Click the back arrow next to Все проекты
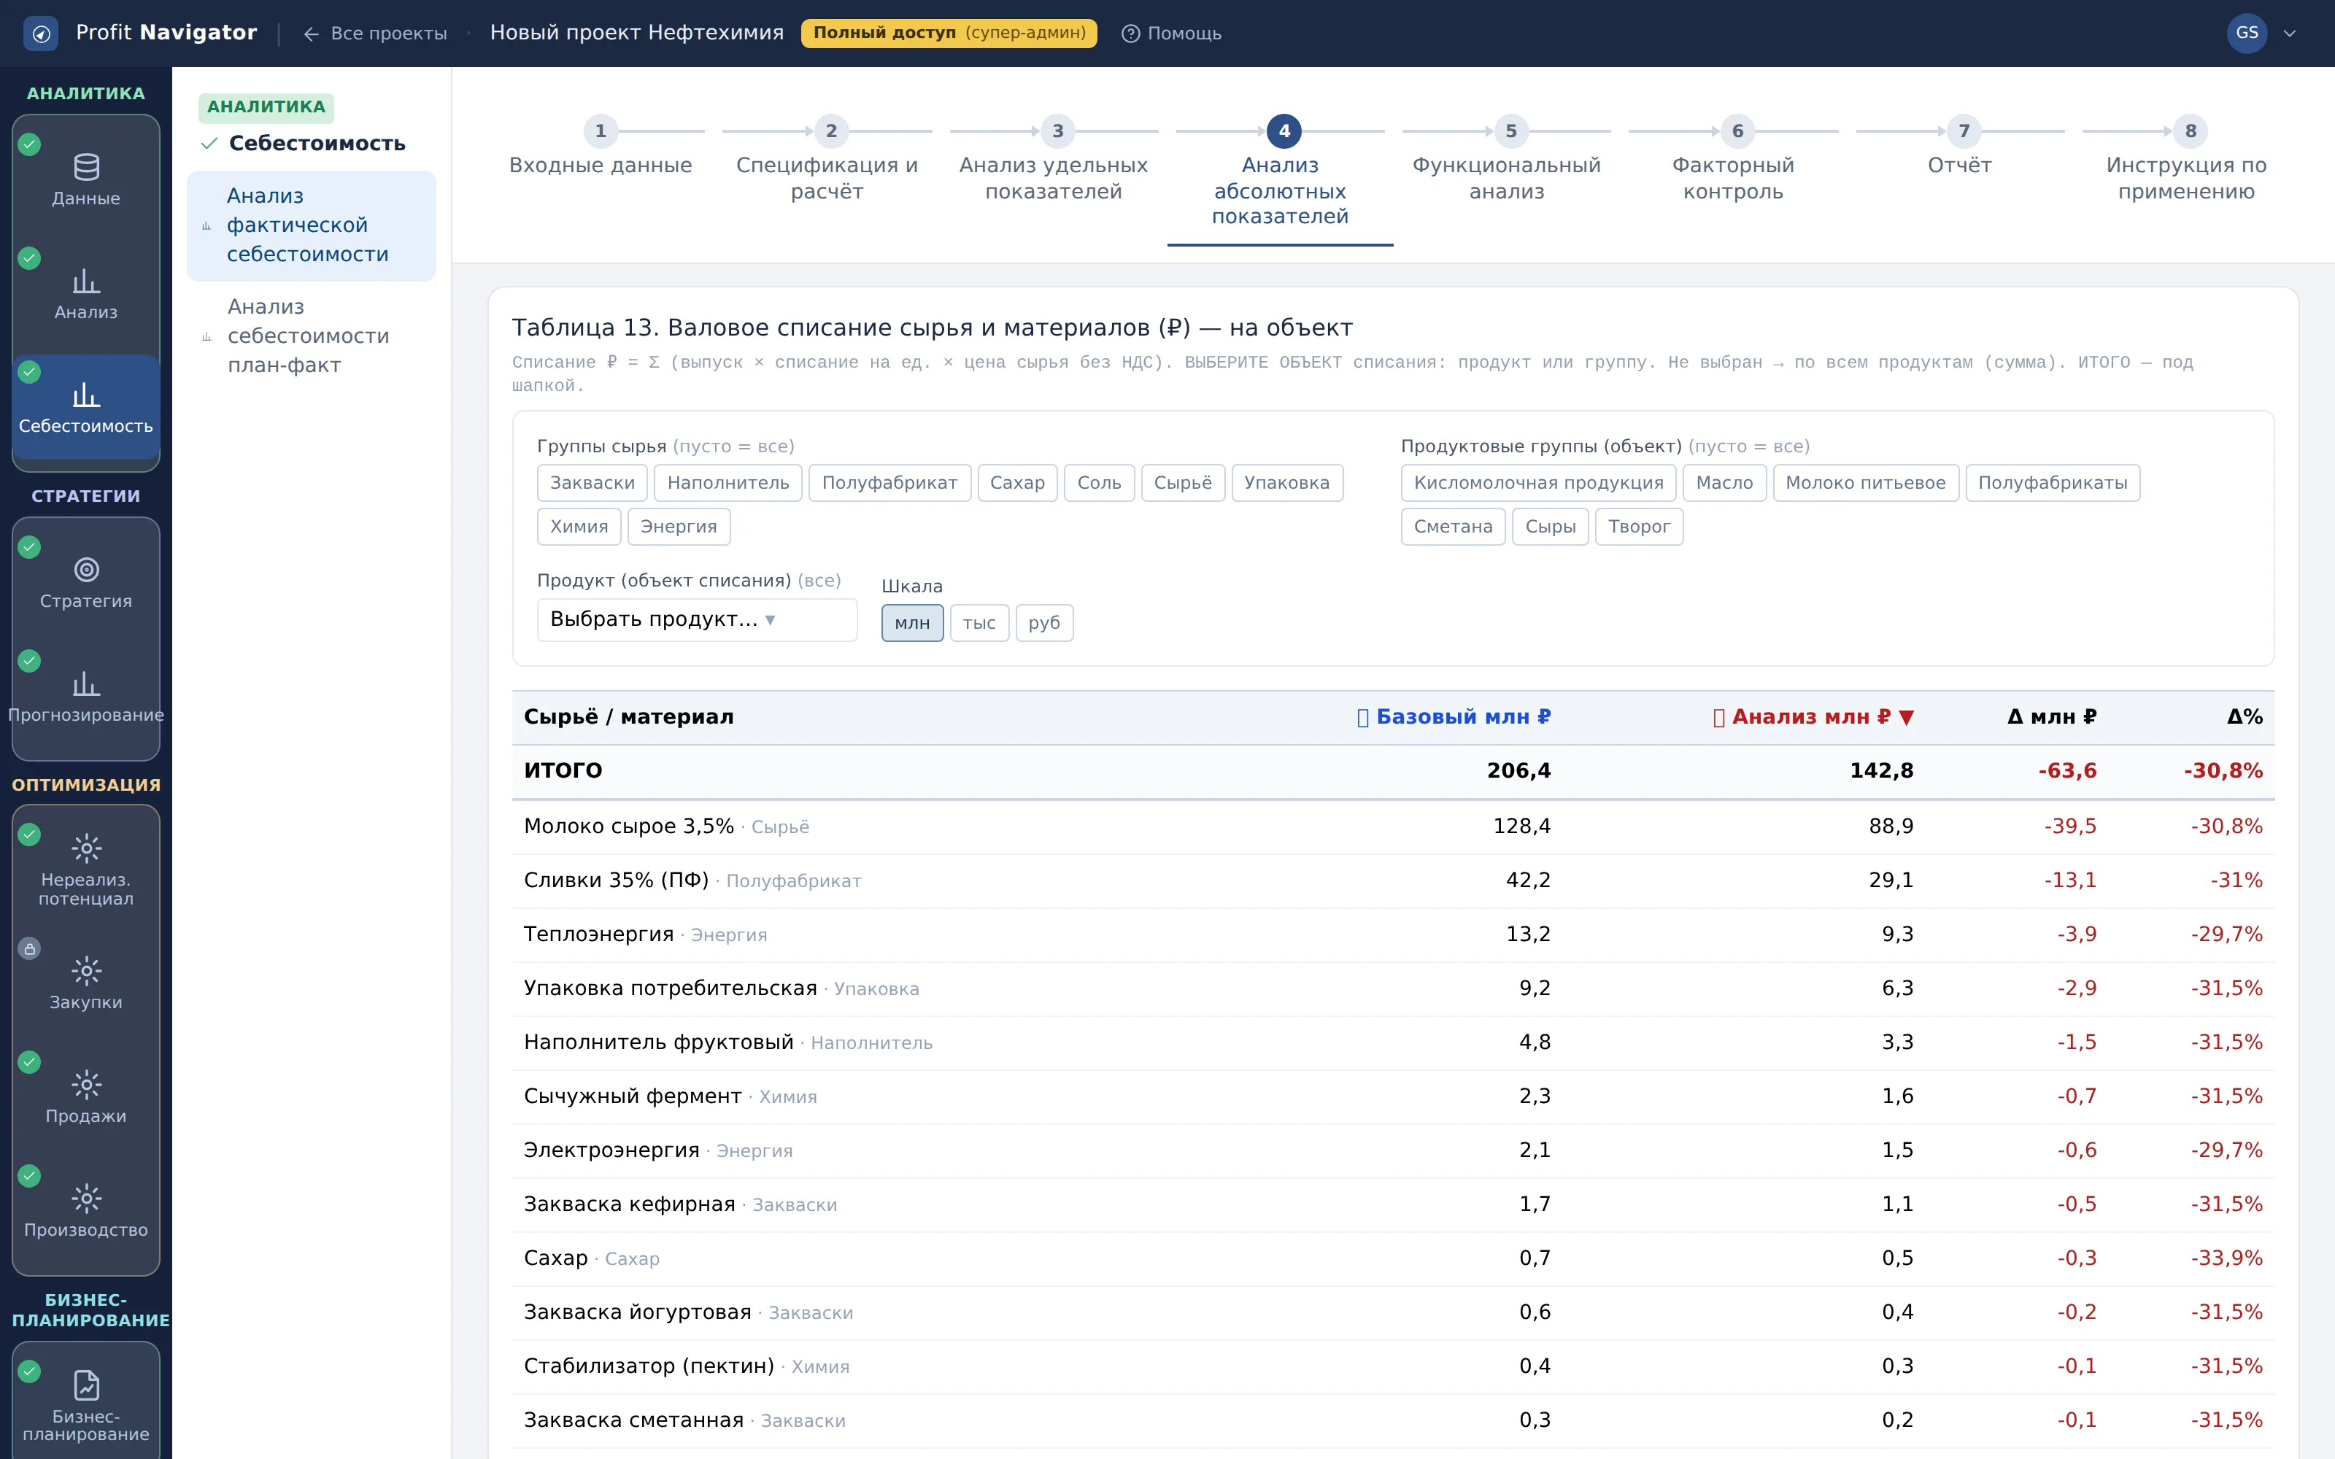Viewport: 2335px width, 1459px height. (311, 34)
